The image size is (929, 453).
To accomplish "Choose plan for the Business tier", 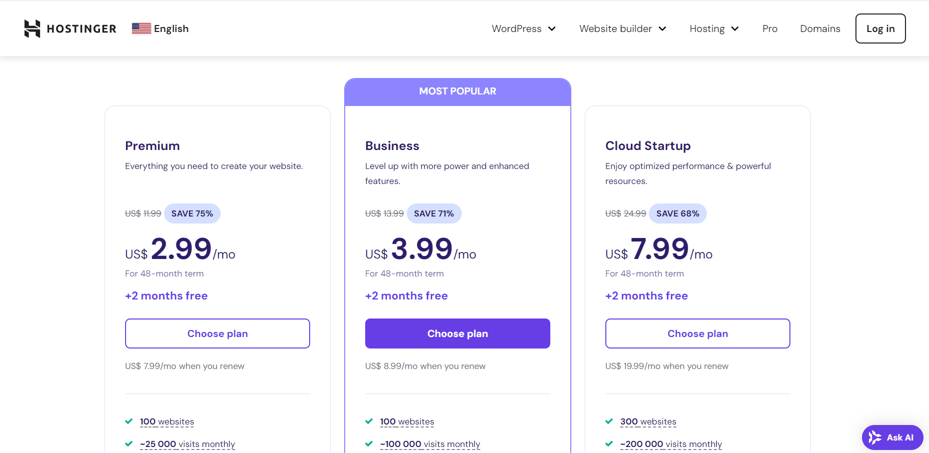I will (457, 333).
